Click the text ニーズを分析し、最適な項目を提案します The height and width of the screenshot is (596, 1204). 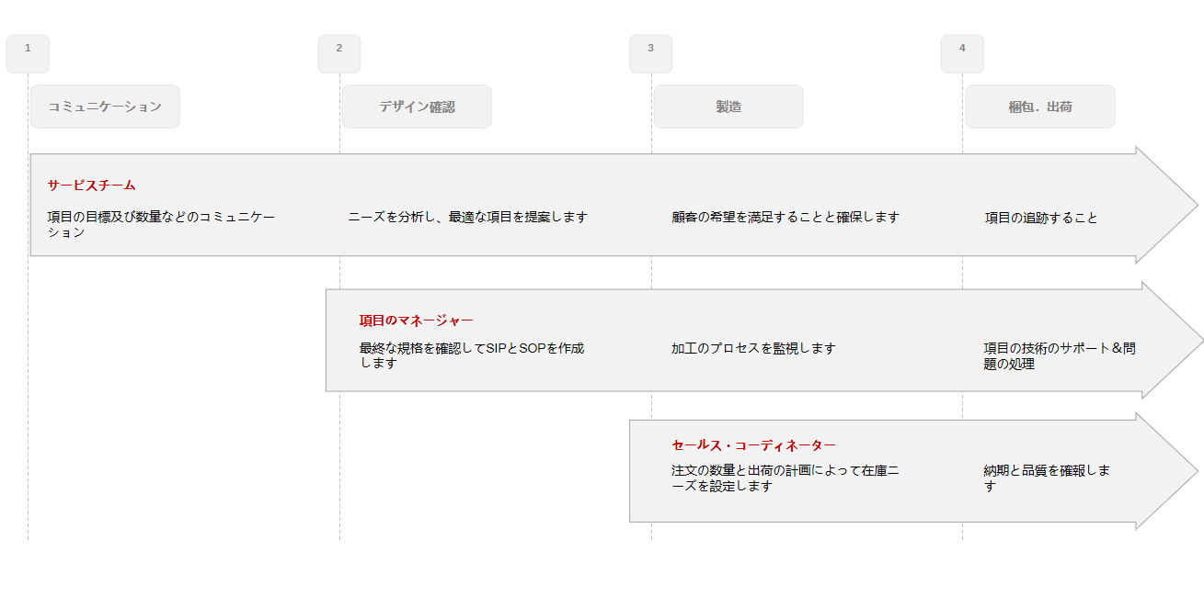click(467, 218)
